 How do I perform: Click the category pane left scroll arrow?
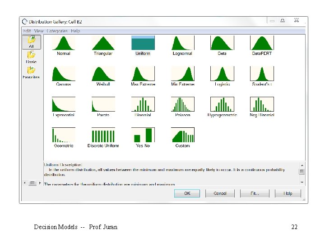tap(25, 183)
